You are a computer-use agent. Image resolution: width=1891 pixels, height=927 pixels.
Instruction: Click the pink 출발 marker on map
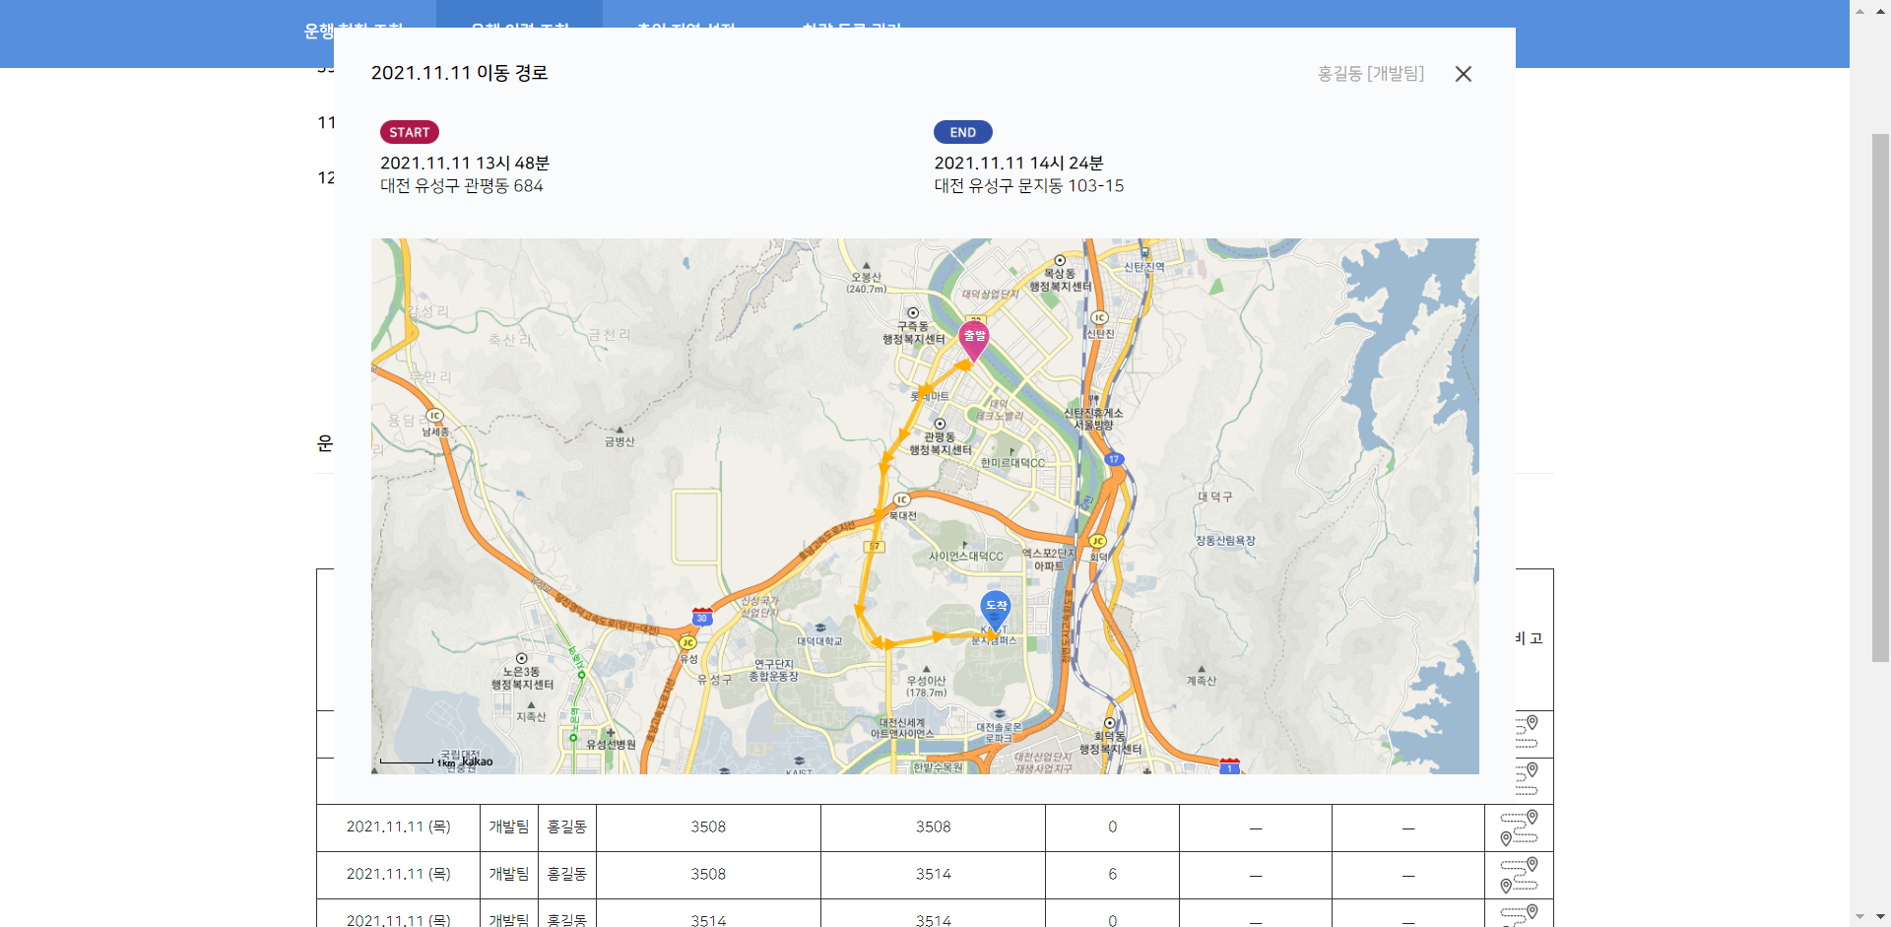(974, 338)
